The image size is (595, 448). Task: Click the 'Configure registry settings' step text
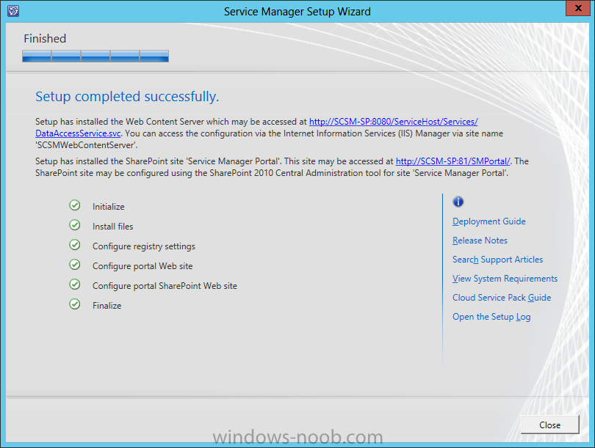click(x=144, y=246)
